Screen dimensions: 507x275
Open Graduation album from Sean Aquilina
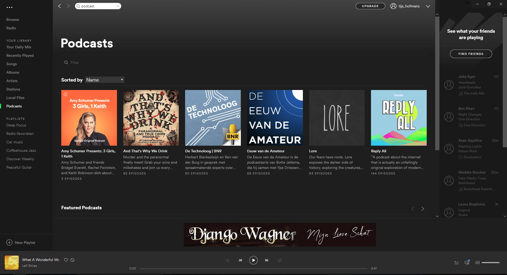472,157
